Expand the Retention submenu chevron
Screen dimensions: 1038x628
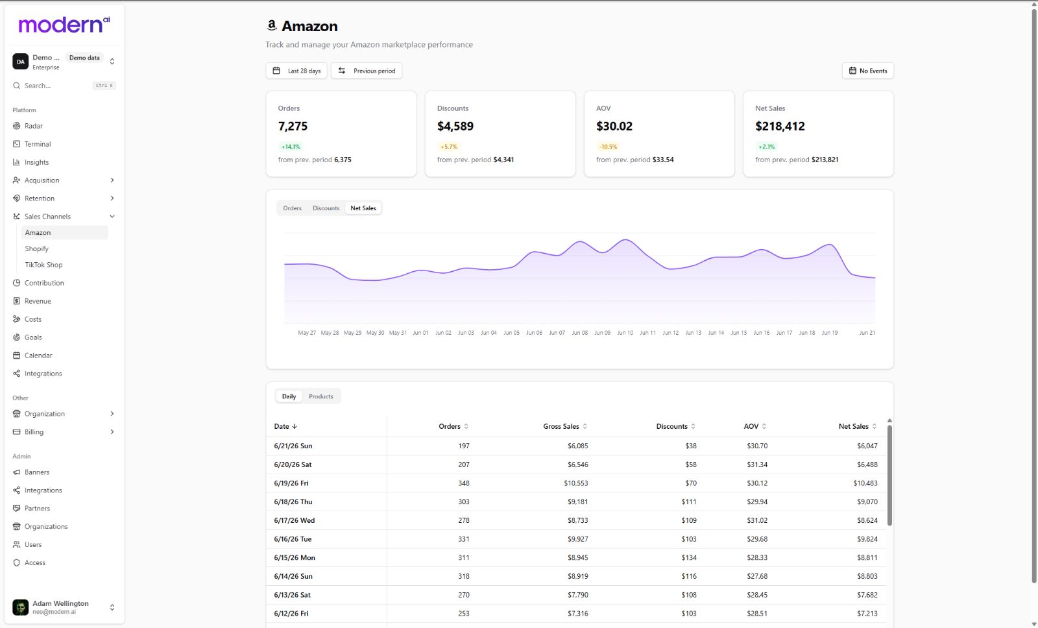[112, 199]
